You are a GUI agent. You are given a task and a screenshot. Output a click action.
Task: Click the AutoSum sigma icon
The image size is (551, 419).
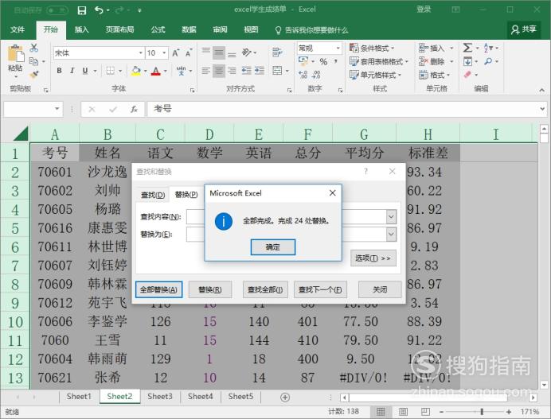[x=467, y=48]
